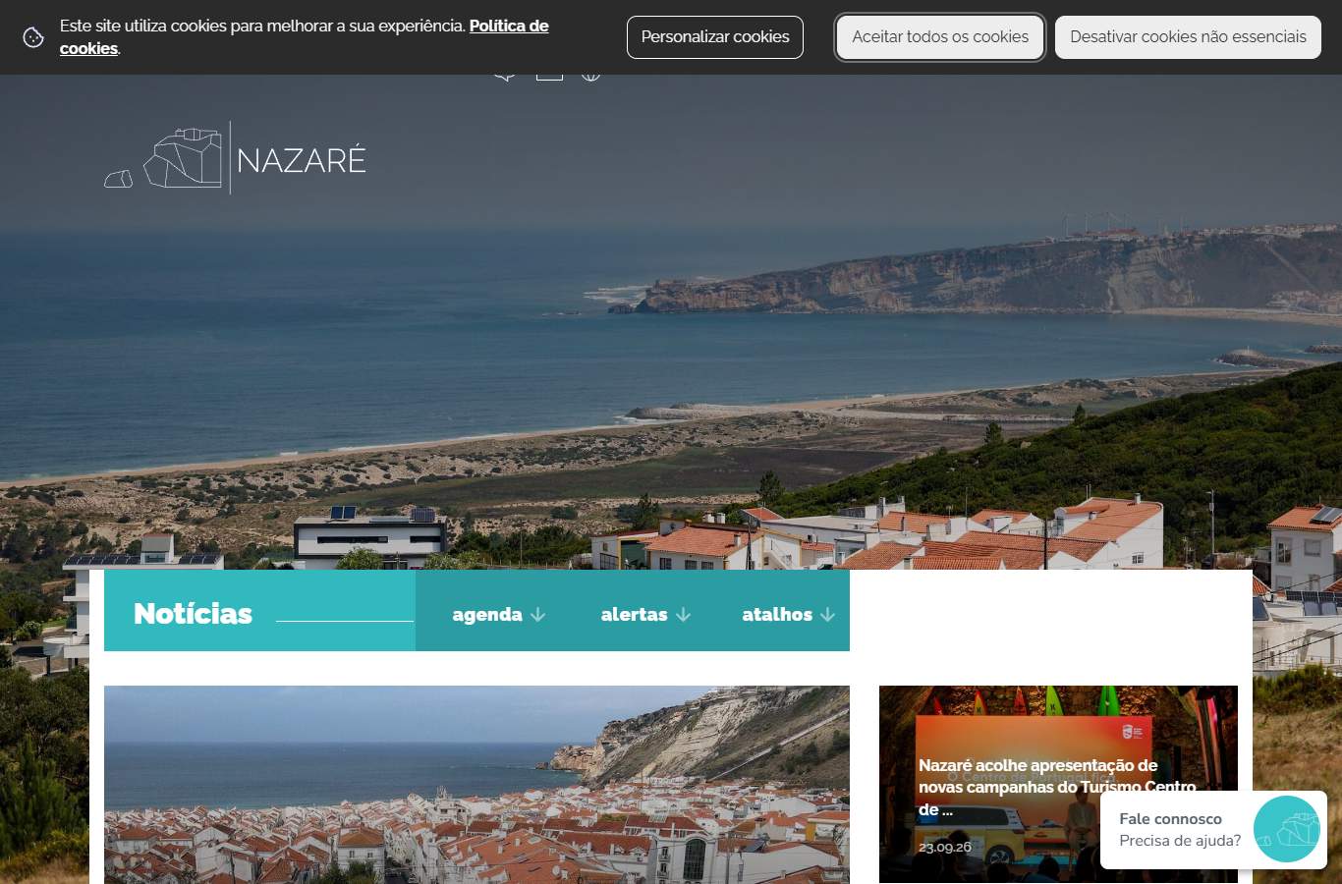1342x884 pixels.
Task: Open the Turismo Centro campaign news card
Action: point(1058,784)
